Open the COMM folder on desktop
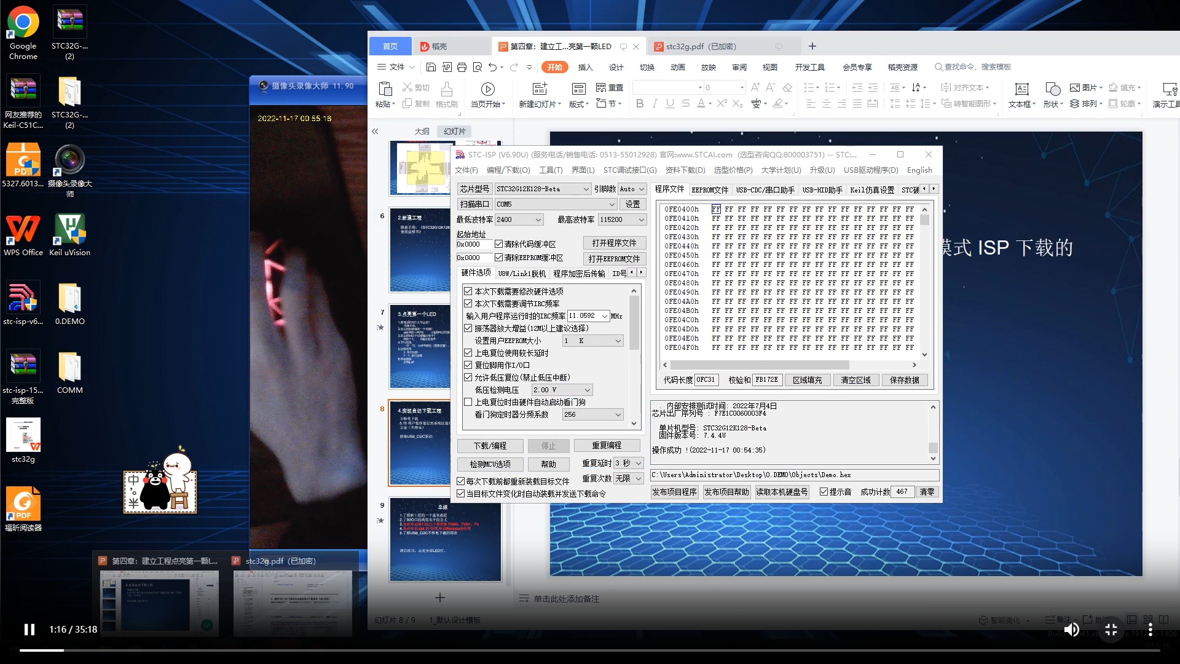Viewport: 1180px width, 664px height. [x=69, y=373]
